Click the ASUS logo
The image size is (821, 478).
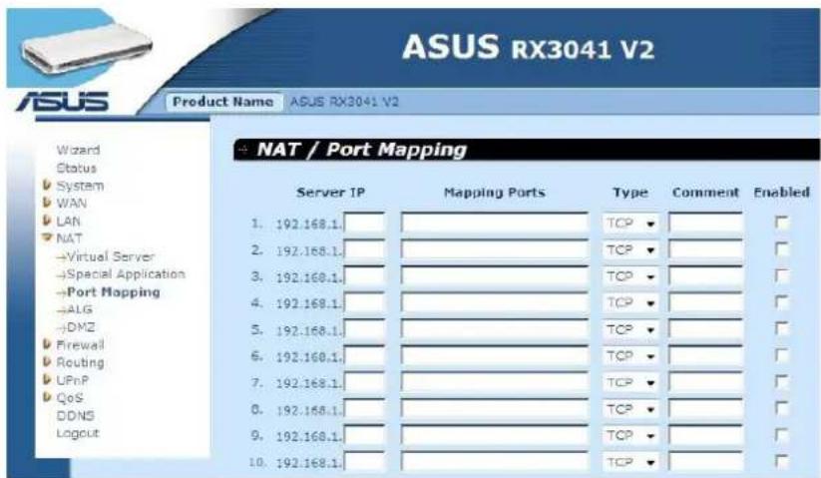pyautogui.click(x=63, y=102)
